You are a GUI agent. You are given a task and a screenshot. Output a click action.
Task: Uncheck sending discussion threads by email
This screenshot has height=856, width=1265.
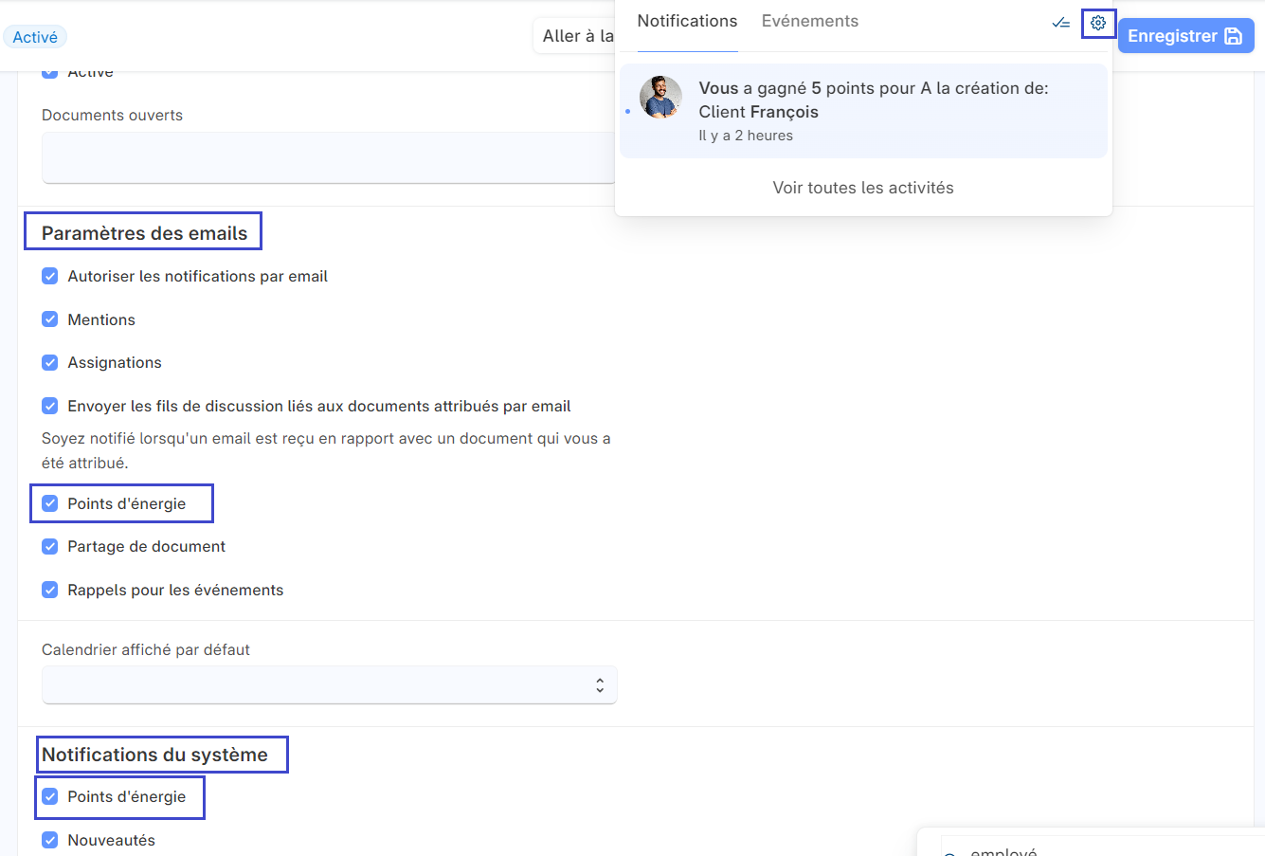coord(49,406)
